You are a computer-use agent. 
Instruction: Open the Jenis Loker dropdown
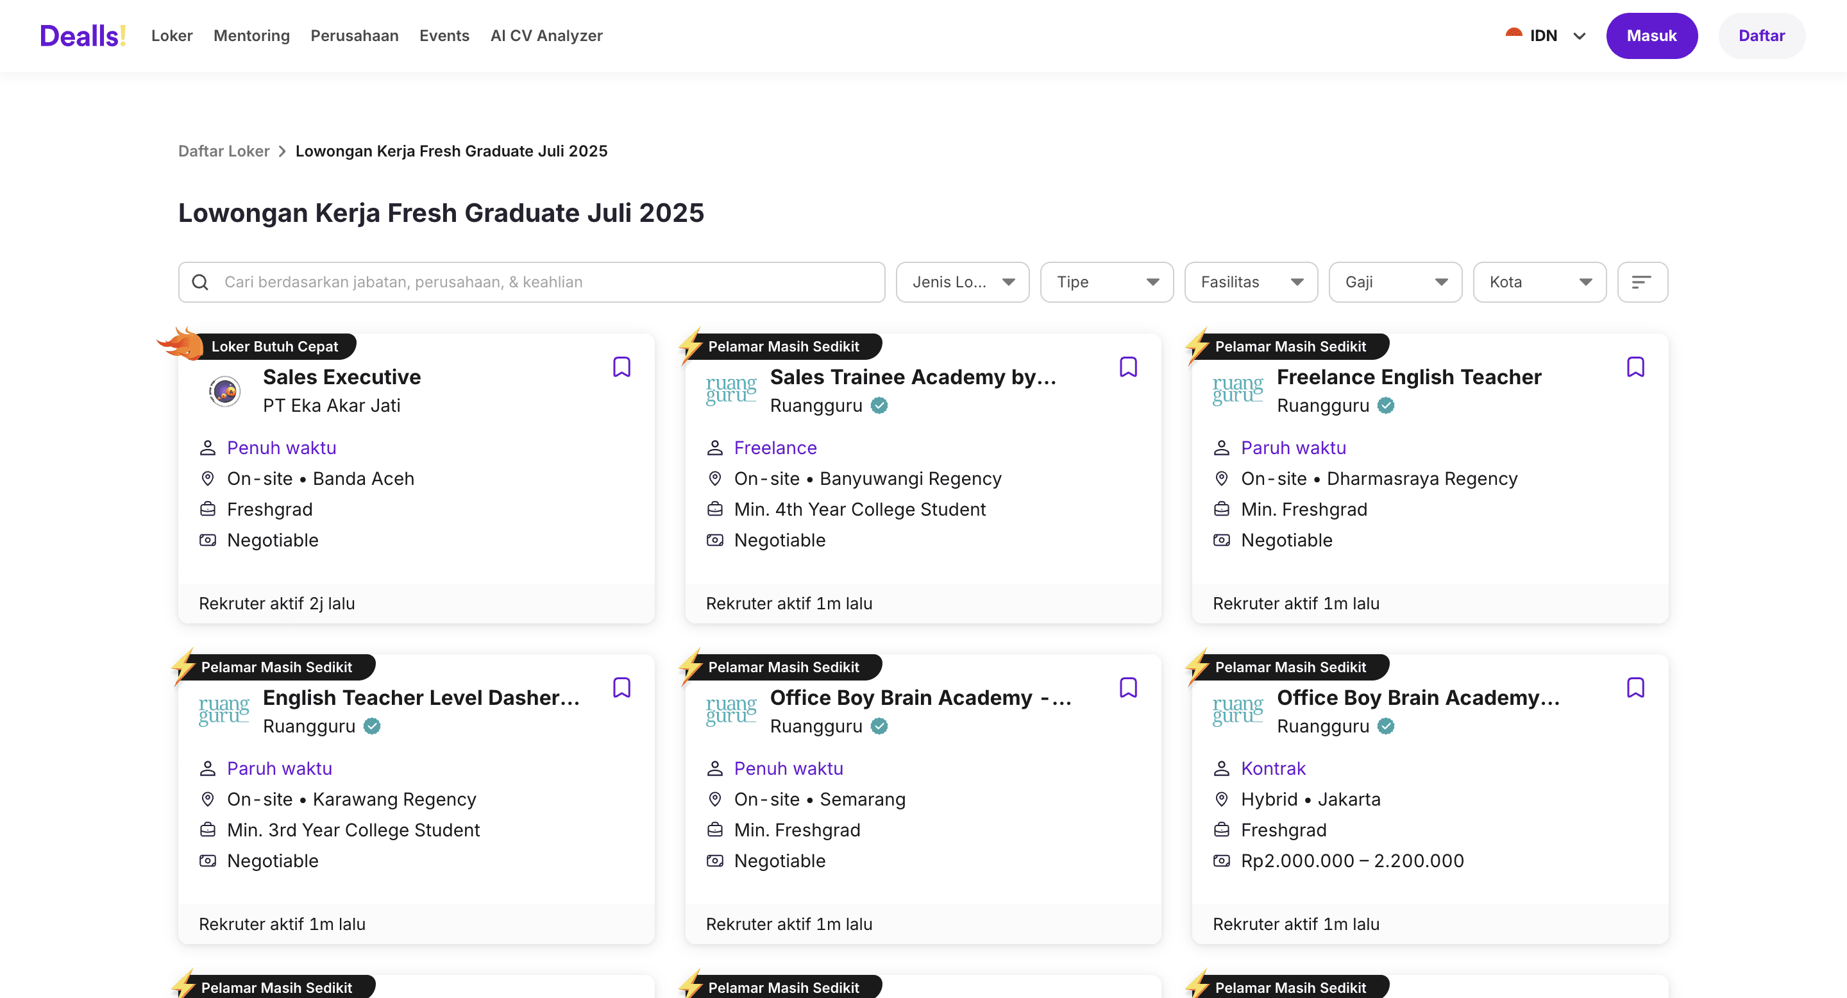tap(962, 282)
